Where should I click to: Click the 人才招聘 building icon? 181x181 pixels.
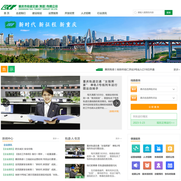[x=147, y=148]
